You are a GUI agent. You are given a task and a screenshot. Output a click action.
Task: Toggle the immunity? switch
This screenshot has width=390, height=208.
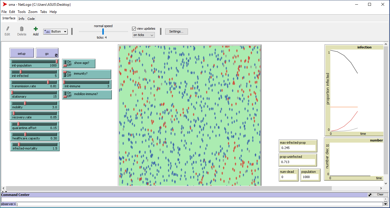coord(65,74)
